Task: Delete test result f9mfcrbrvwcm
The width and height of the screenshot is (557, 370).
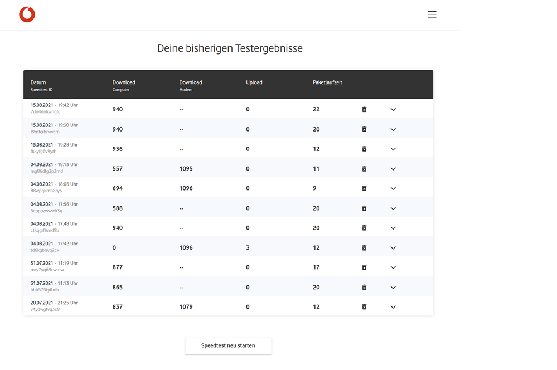Action: coord(364,129)
